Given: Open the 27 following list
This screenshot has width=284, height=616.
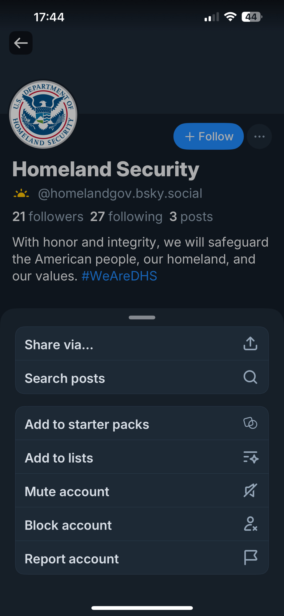Looking at the screenshot, I should coord(126,217).
